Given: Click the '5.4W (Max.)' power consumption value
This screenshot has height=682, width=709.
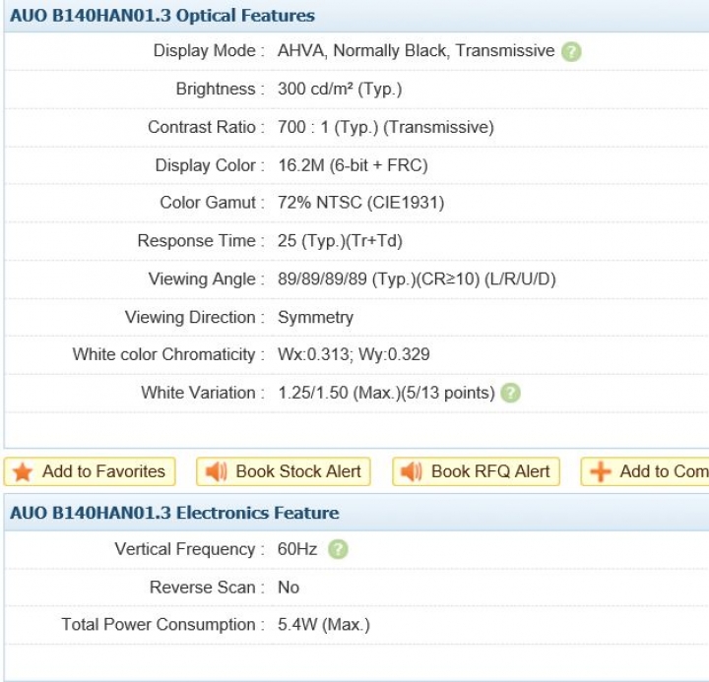Looking at the screenshot, I should coord(324,625).
